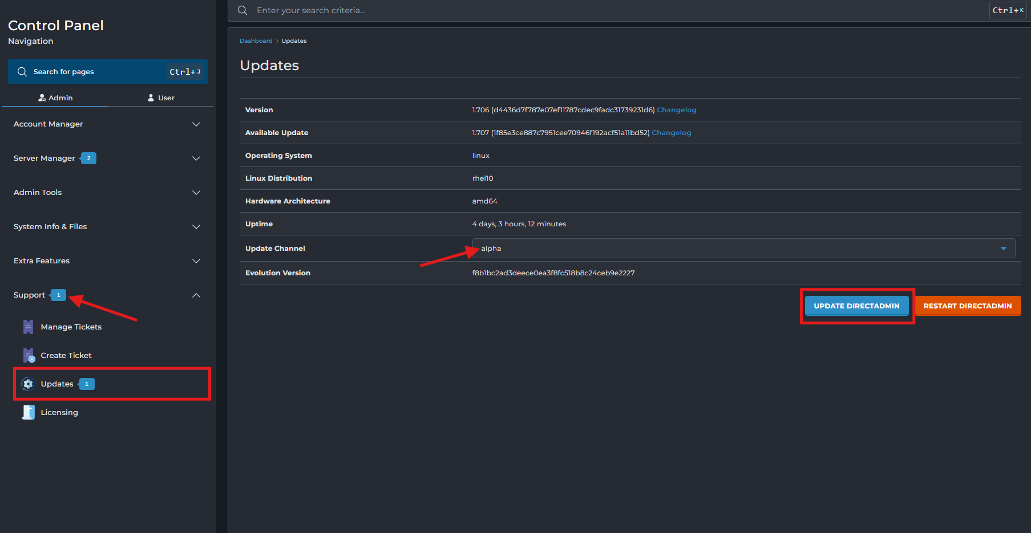Switch to the User tab
Screen dimensions: 1031x533
161,97
